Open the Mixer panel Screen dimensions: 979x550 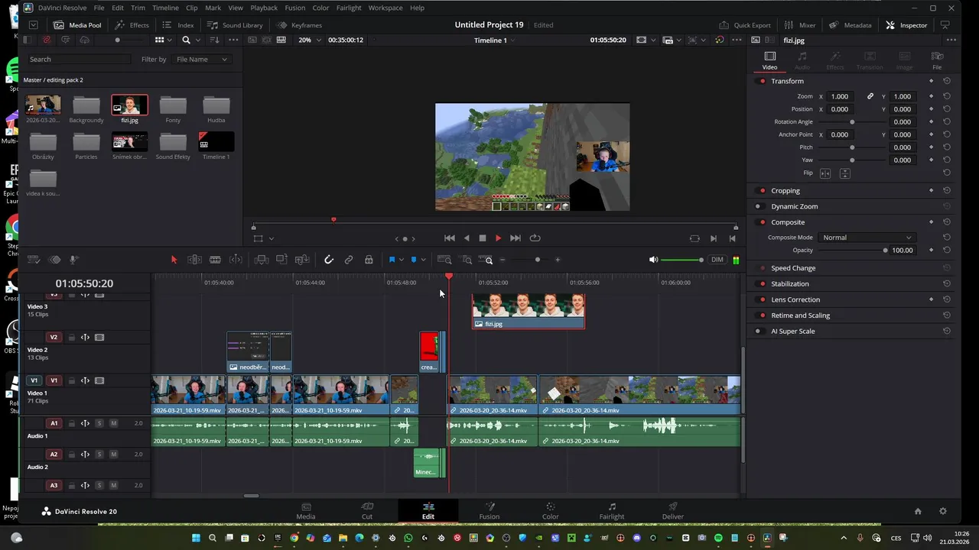[x=800, y=25]
